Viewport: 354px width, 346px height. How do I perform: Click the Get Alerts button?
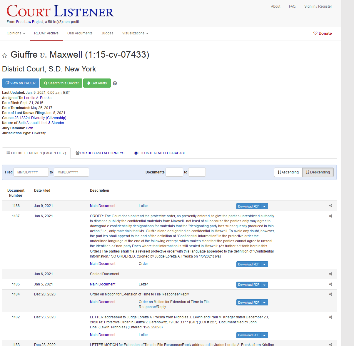[97, 83]
